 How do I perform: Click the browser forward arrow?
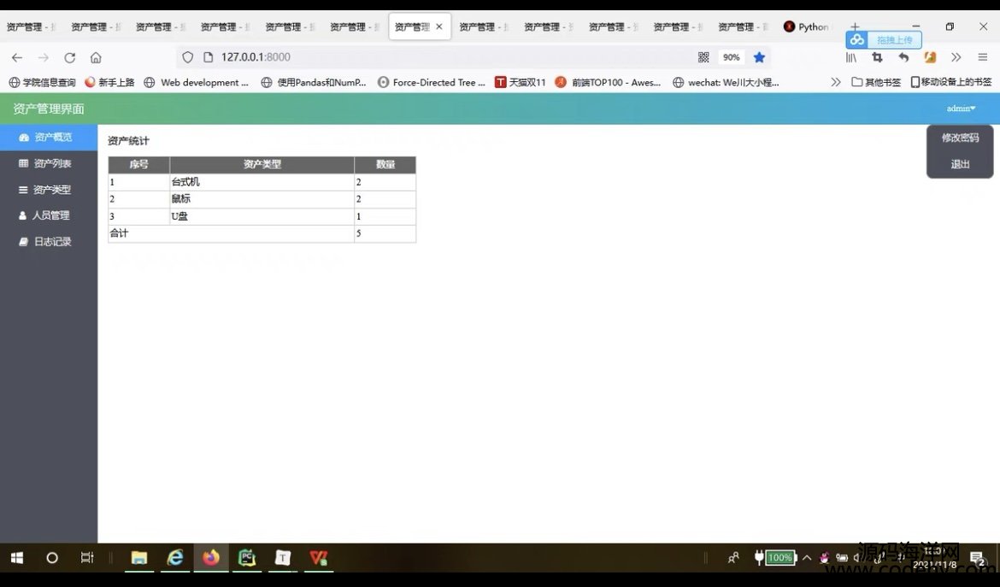pyautogui.click(x=44, y=57)
